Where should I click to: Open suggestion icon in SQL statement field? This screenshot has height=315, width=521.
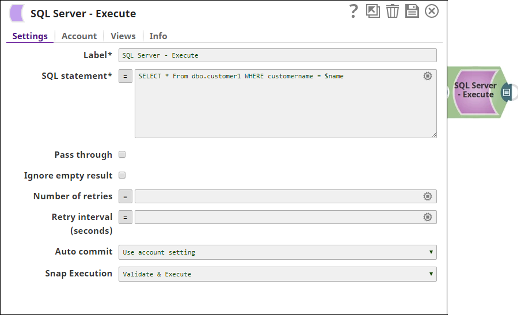428,76
